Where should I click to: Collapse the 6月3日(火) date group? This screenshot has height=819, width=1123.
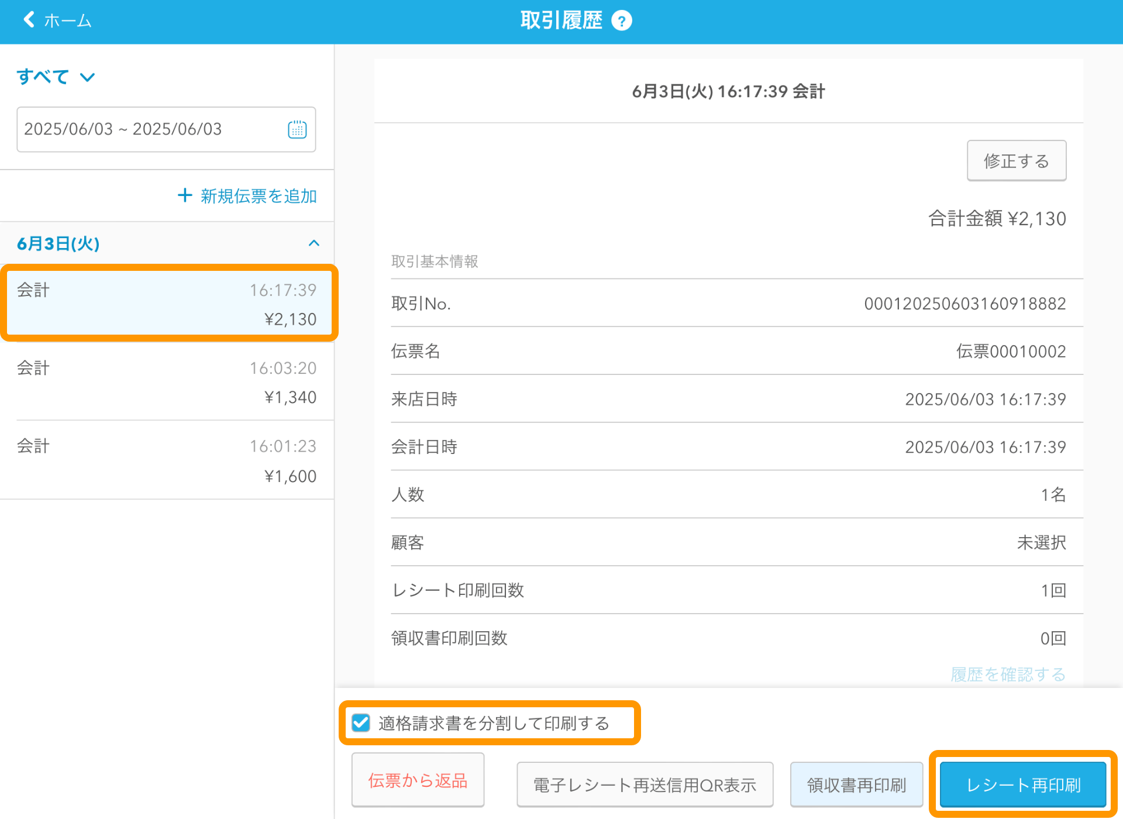314,243
